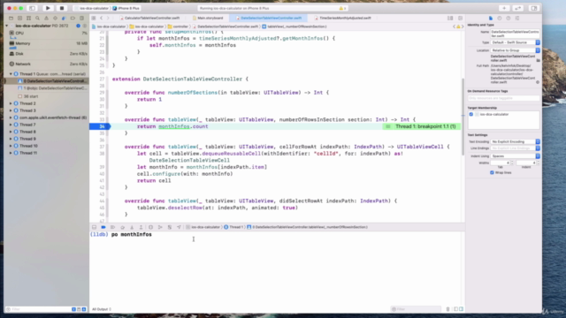The height and width of the screenshot is (318, 566).
Task: Show the variables view pane toggle
Action: tap(456, 309)
